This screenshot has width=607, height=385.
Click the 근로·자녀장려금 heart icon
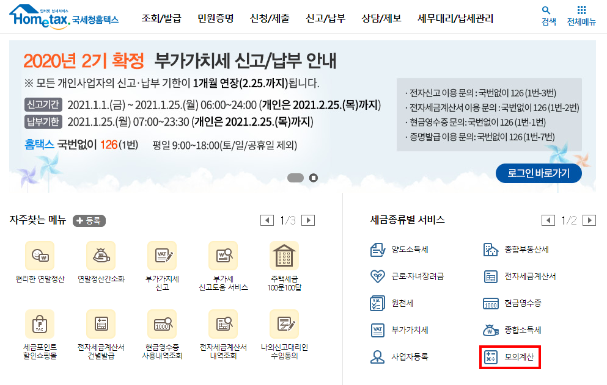tap(377, 276)
